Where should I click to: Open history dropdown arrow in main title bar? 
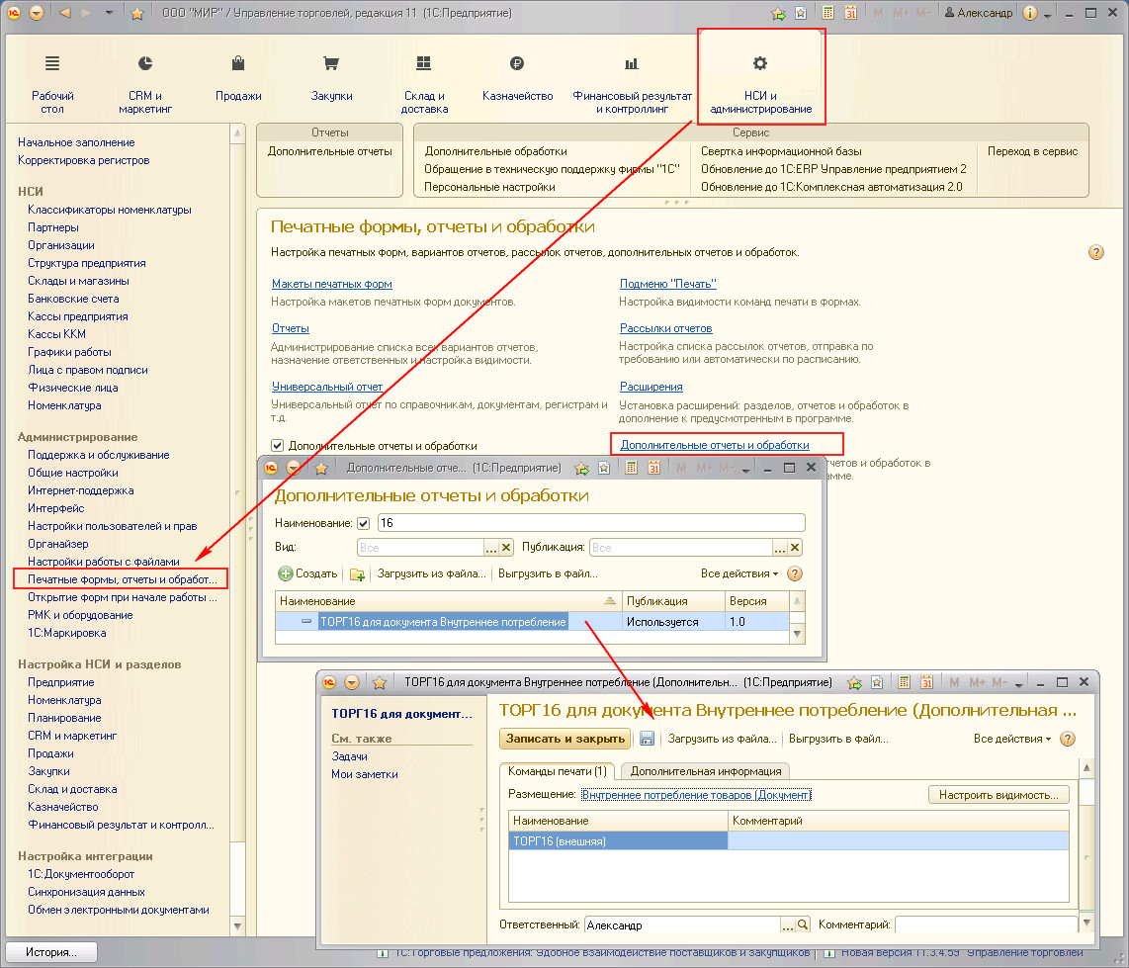pos(109,13)
